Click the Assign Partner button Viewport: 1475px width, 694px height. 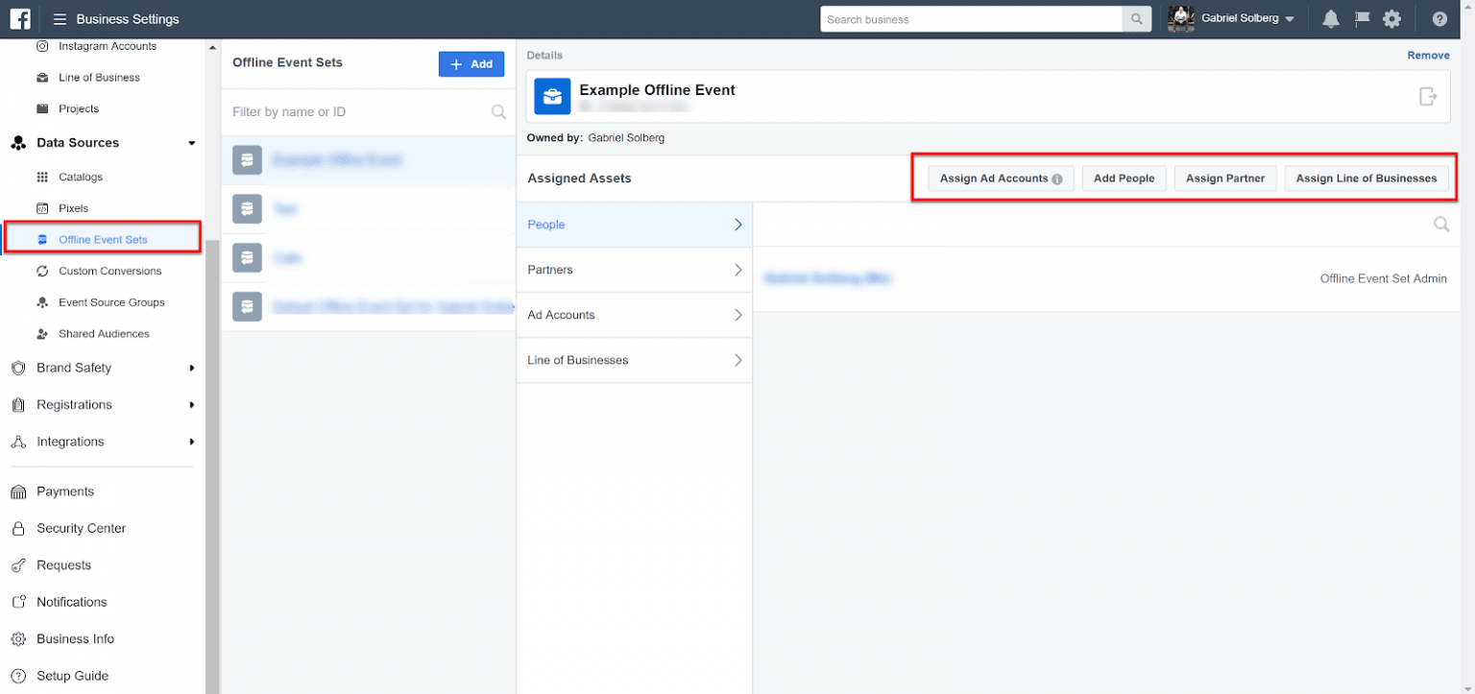(x=1224, y=179)
